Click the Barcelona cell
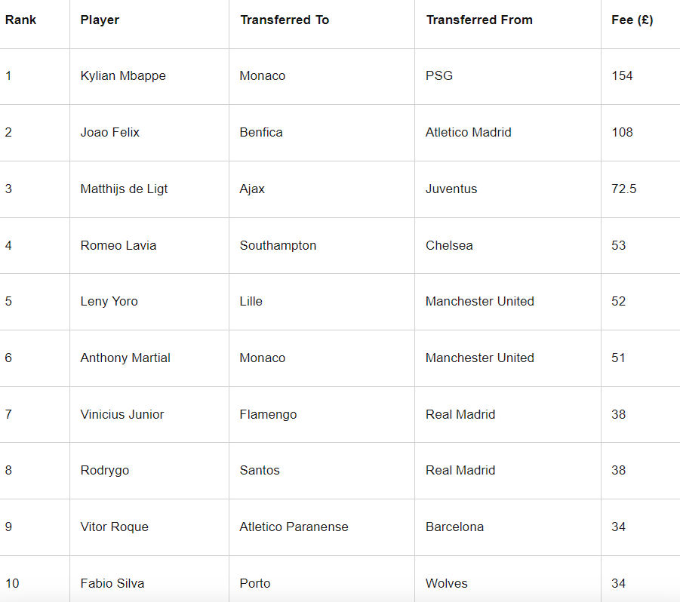Image resolution: width=680 pixels, height=602 pixels. coord(454,527)
